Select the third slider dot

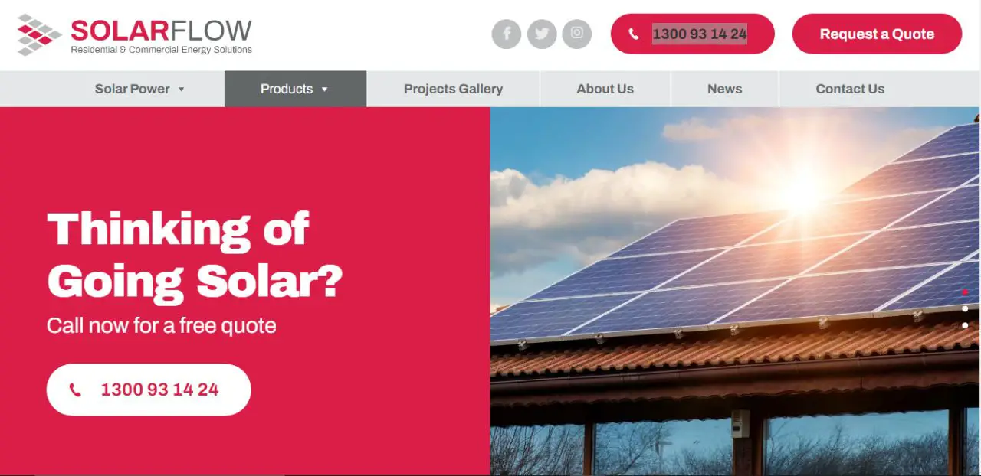click(x=965, y=326)
